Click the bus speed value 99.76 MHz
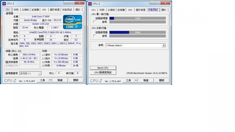This screenshot has width=235, height=132. coord(29,62)
